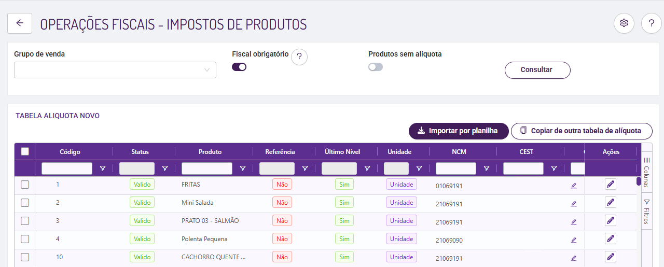This screenshot has width=664, height=267.
Task: Check the select-all header checkbox
Action: (x=25, y=151)
